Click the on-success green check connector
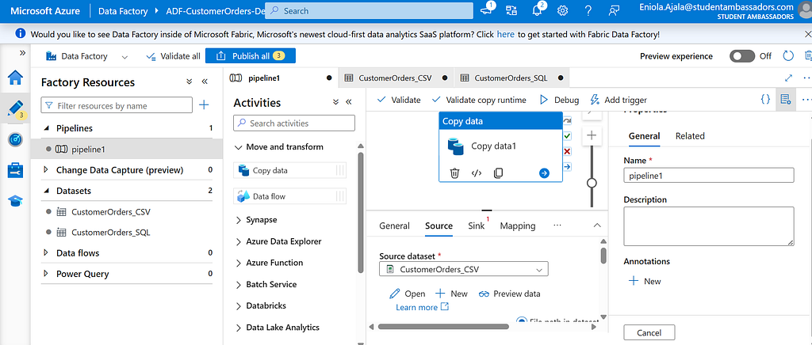The image size is (812, 345). (x=567, y=136)
